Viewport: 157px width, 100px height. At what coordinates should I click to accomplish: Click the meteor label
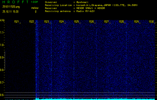point(35,7)
